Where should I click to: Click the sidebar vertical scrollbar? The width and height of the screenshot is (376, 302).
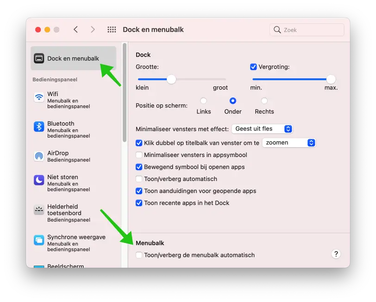125,93
